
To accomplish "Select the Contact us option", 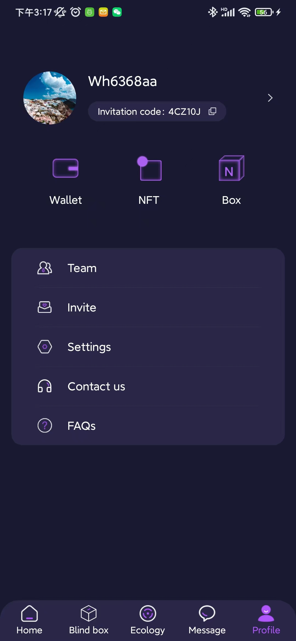I will click(x=148, y=386).
